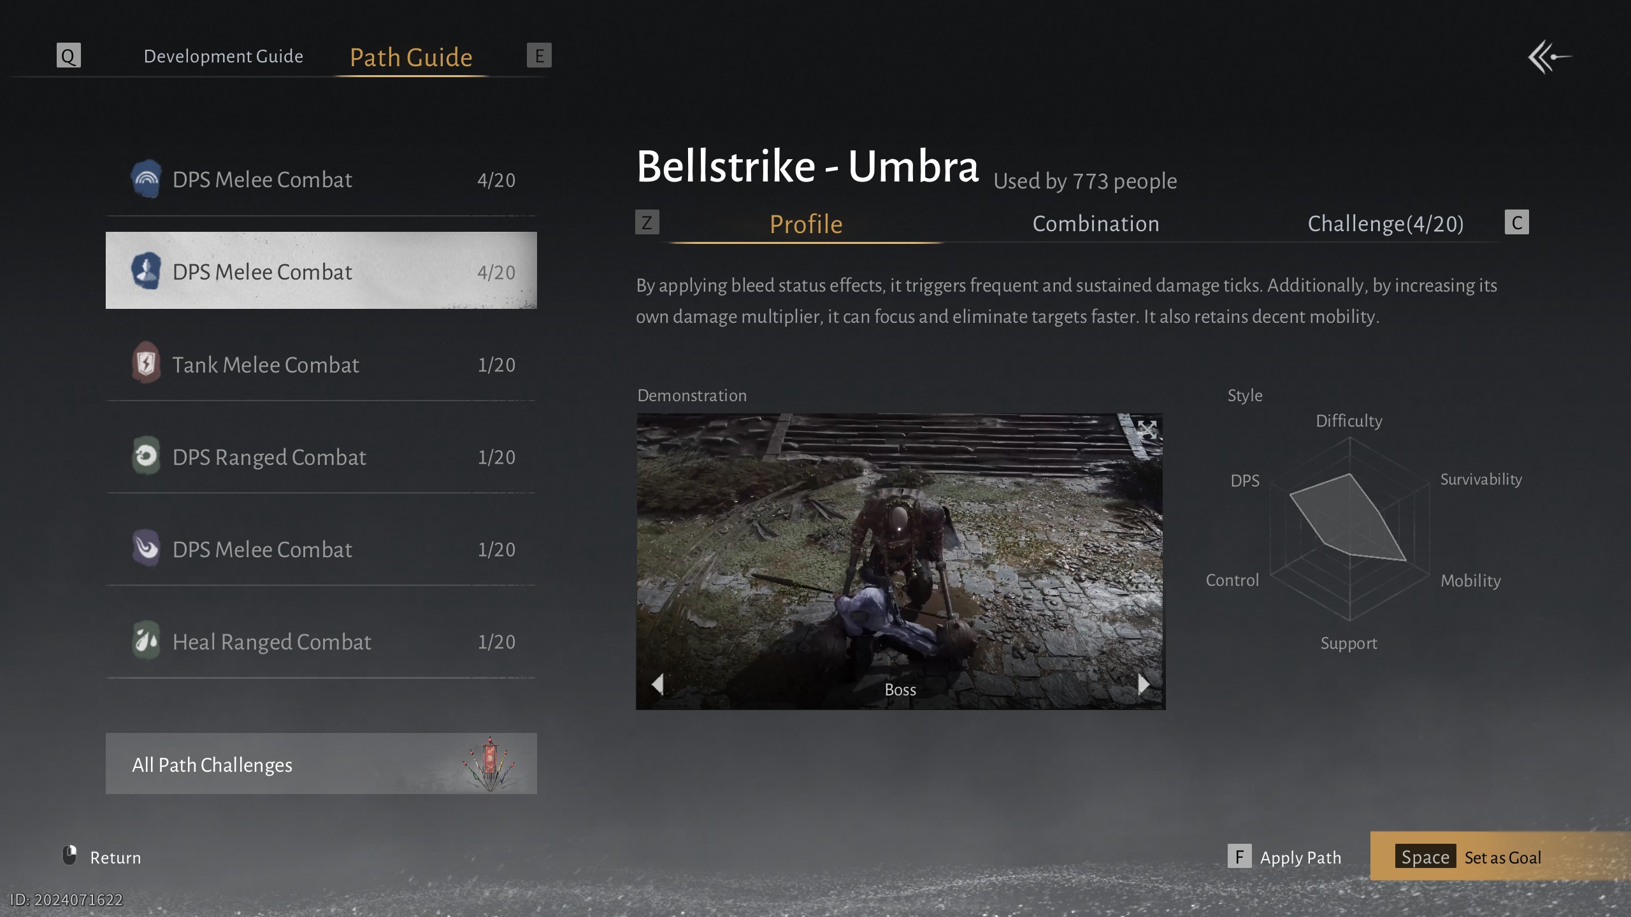The image size is (1631, 917).
Task: Select the Tank Melee Combat shield icon
Action: pos(146,364)
